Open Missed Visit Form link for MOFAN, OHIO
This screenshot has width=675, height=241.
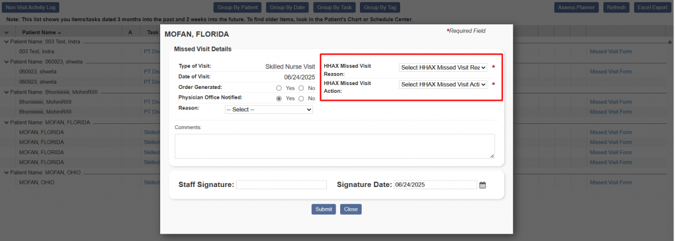pyautogui.click(x=610, y=182)
